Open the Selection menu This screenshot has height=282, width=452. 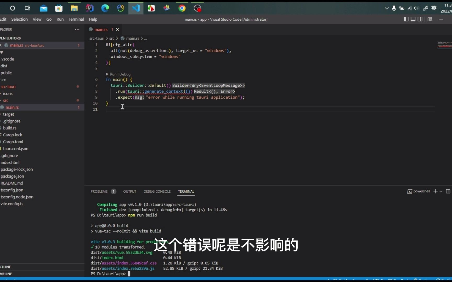[19, 19]
